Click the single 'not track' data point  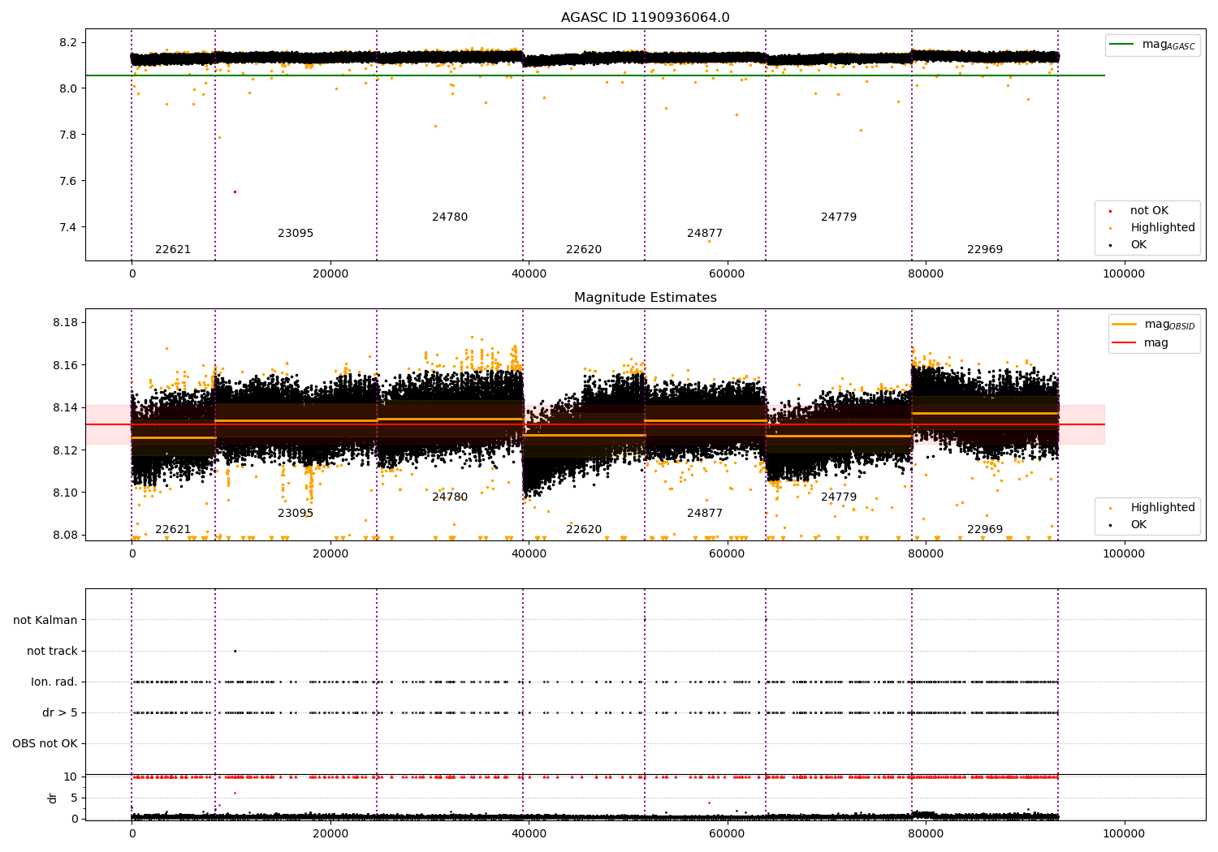(235, 651)
